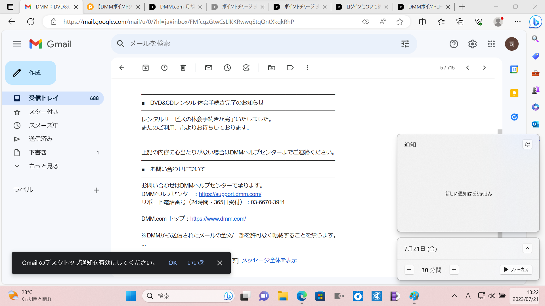
Task: Mark the email as unread
Action: [x=208, y=68]
